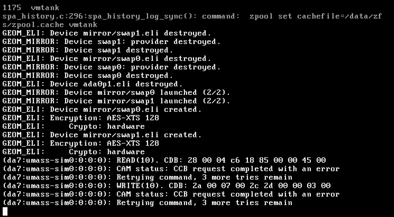Click the "Device swap1 destroyed" line
Screen dimensions: 394x217
(119, 50)
